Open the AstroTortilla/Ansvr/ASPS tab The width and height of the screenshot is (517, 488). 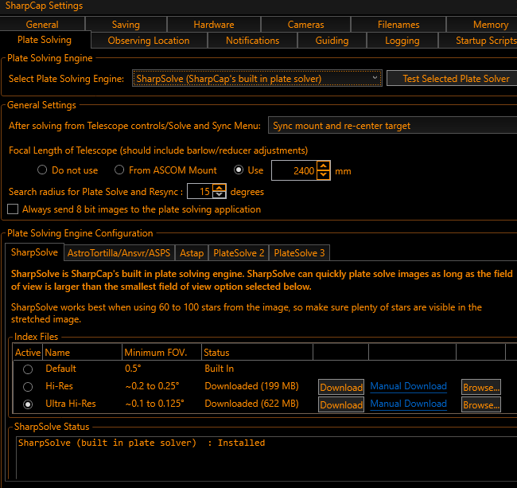119,252
